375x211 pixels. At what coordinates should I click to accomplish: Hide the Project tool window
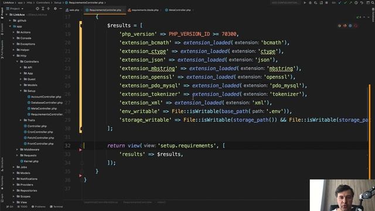60,9
